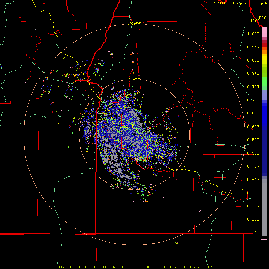Viewport: 269px width, 269px height.
Task: Select the dark red color bar segment
Action: 264,45
